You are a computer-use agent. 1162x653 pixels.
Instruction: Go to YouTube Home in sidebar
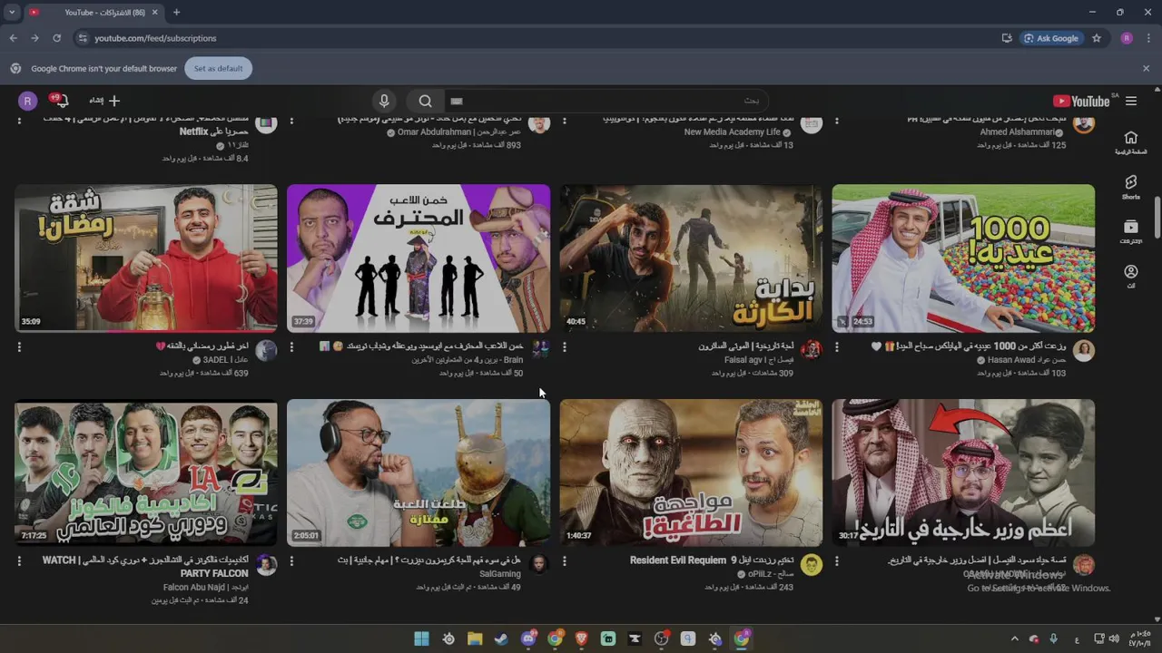coord(1130,142)
